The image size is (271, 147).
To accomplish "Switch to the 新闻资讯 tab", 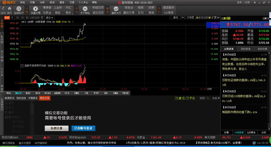I will click(x=9, y=98).
